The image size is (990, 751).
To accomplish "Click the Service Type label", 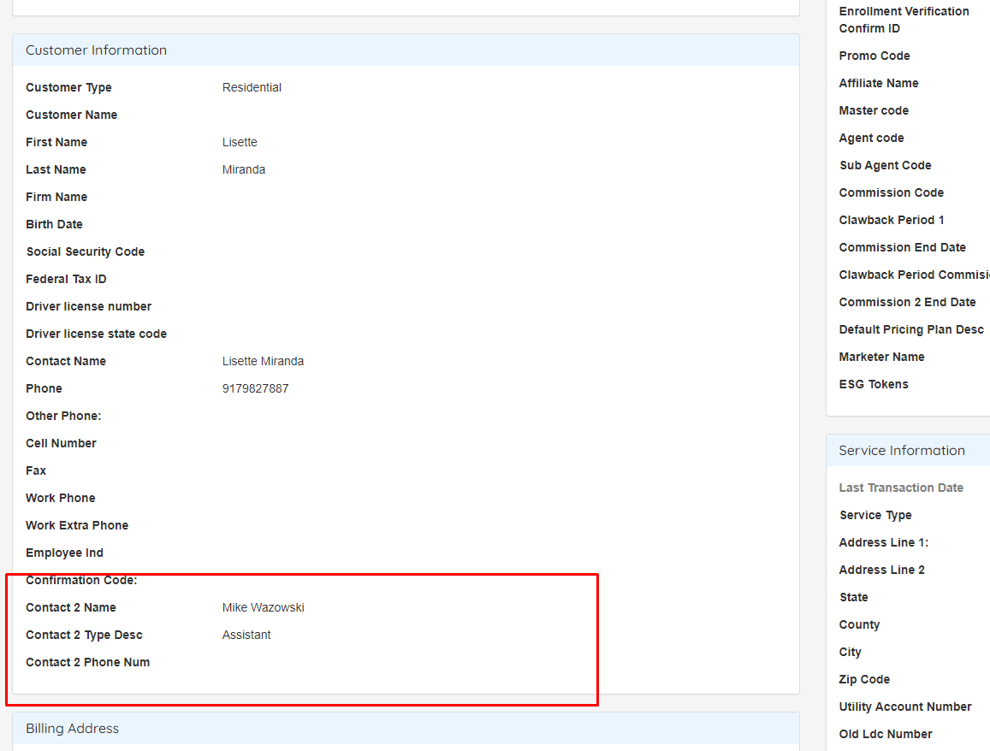I will (x=875, y=516).
